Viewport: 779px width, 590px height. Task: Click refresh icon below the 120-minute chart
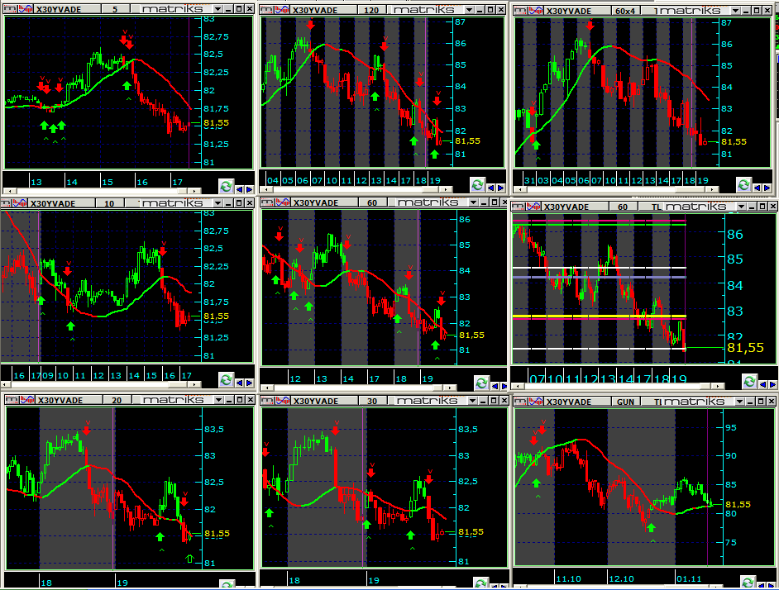tap(476, 185)
